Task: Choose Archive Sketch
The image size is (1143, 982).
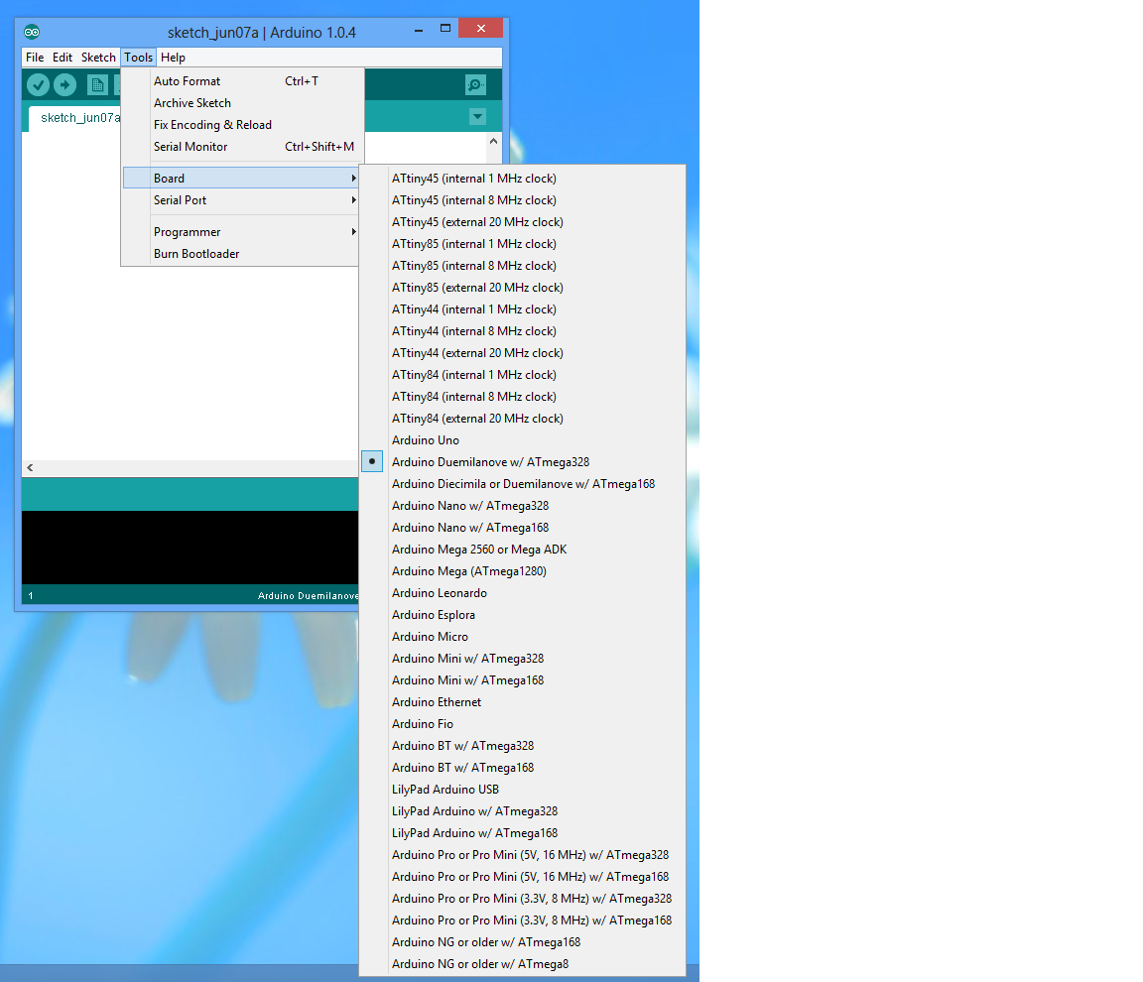Action: [241, 103]
